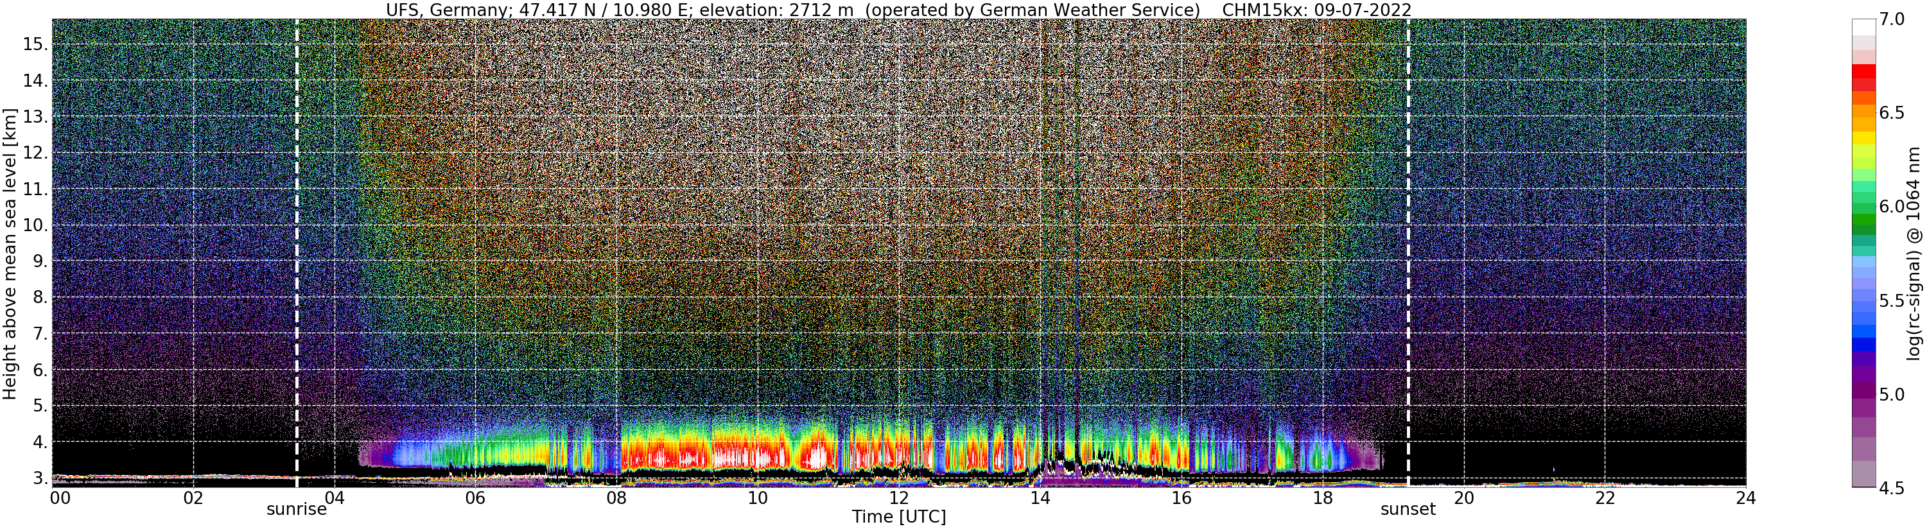
Task: Click the '15.' height tick label
Action: pyautogui.click(x=35, y=44)
